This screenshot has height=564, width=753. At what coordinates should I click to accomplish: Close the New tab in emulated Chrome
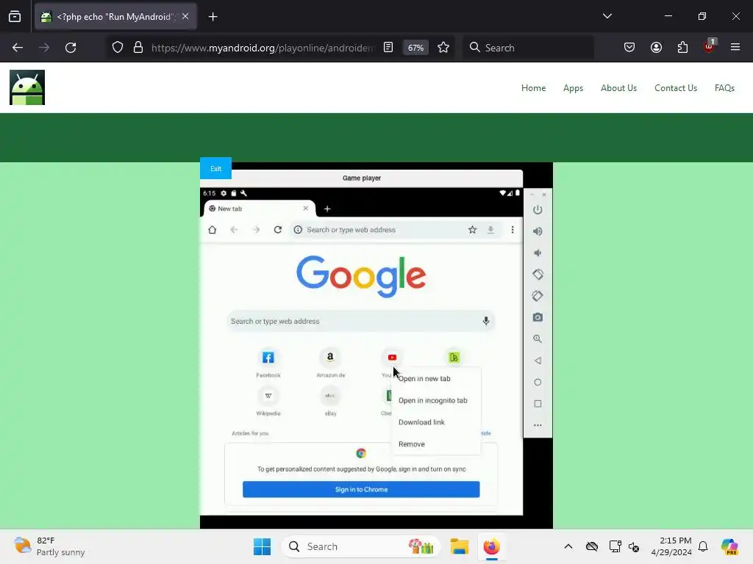pos(305,208)
